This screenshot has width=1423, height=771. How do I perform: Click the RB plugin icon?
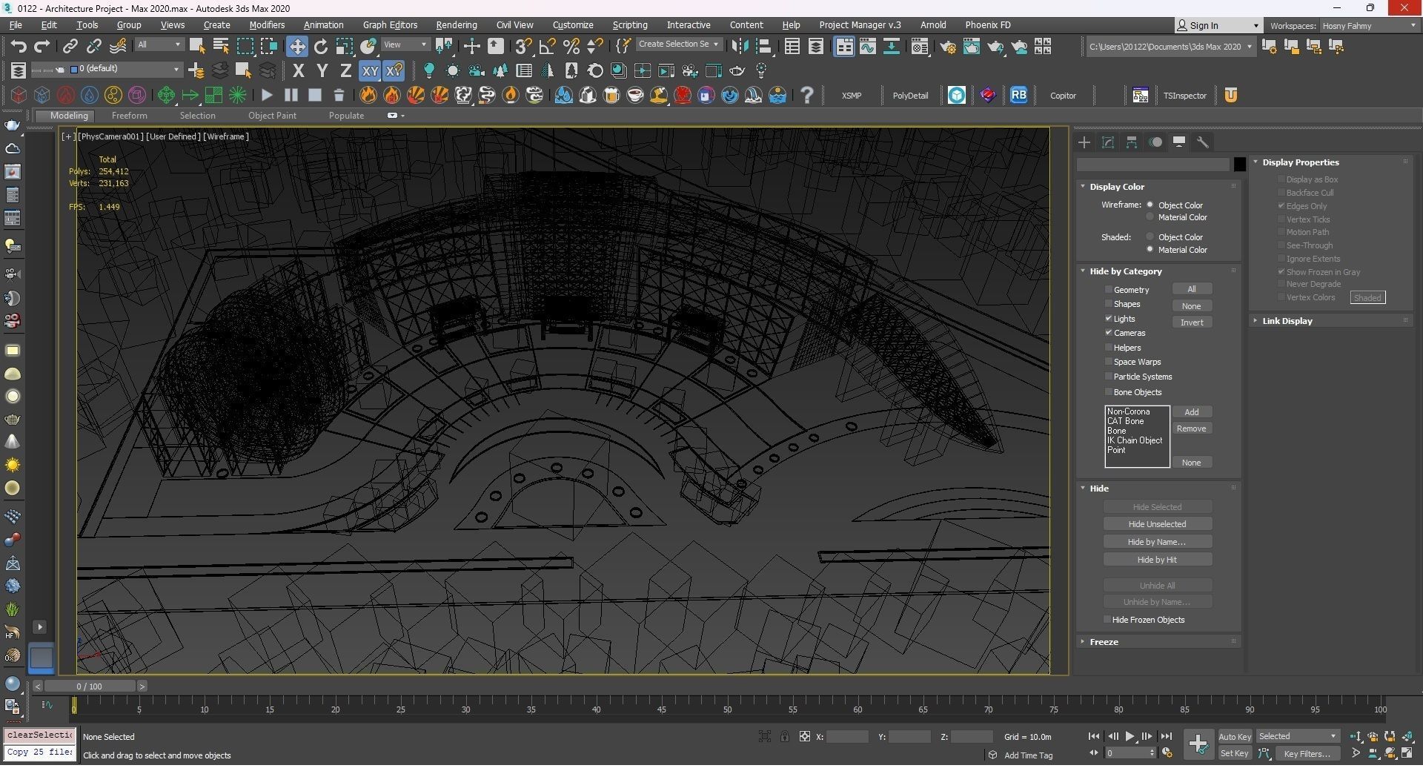(x=1018, y=95)
